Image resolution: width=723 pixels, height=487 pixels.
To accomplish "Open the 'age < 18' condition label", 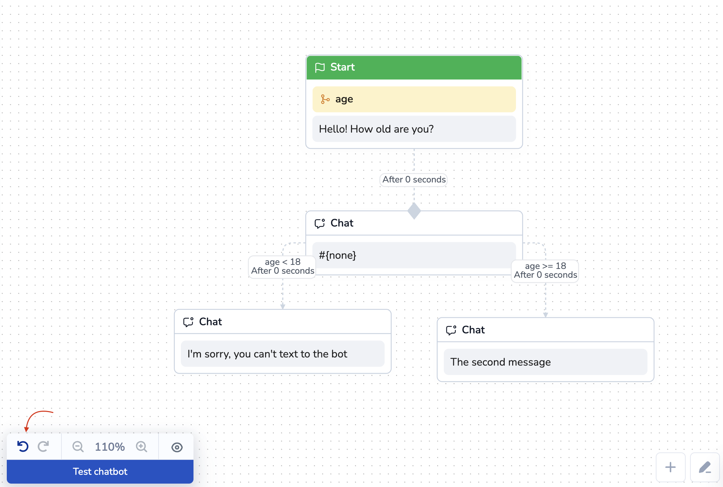I will point(282,266).
